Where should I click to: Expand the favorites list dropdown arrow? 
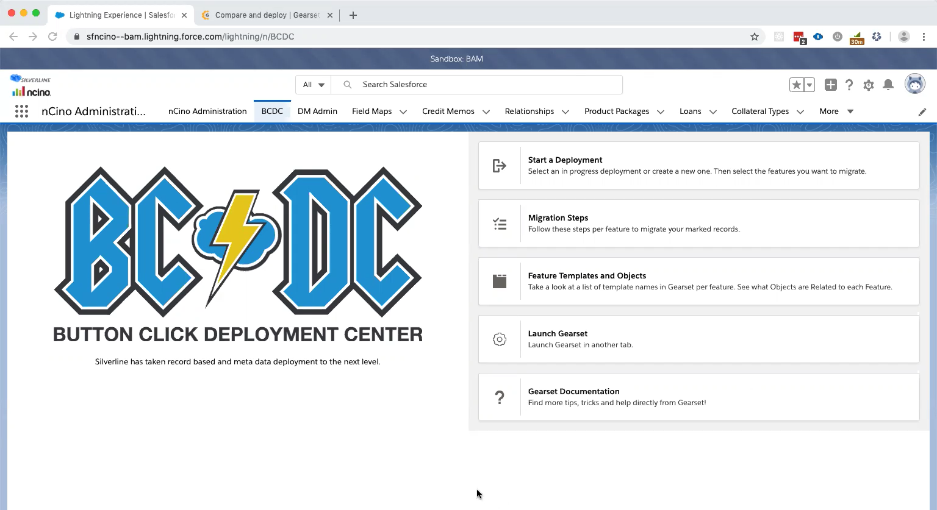810,85
